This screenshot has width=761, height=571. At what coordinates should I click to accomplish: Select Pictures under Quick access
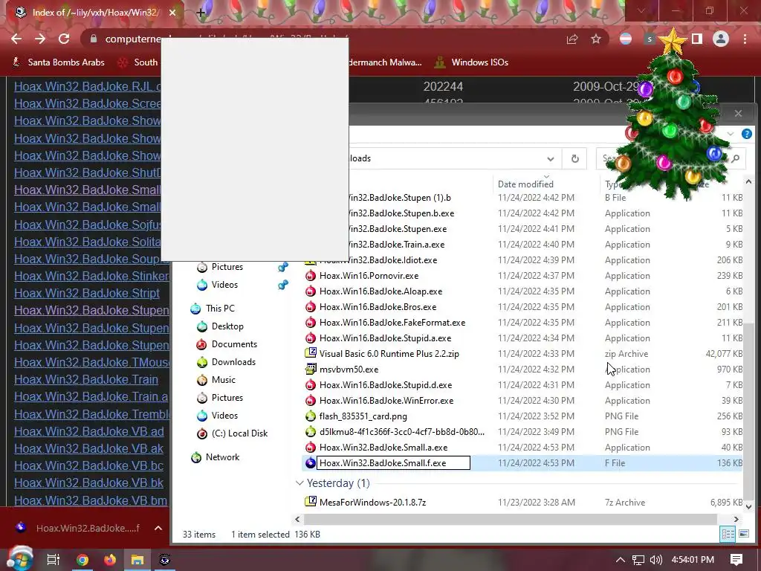pos(227,267)
